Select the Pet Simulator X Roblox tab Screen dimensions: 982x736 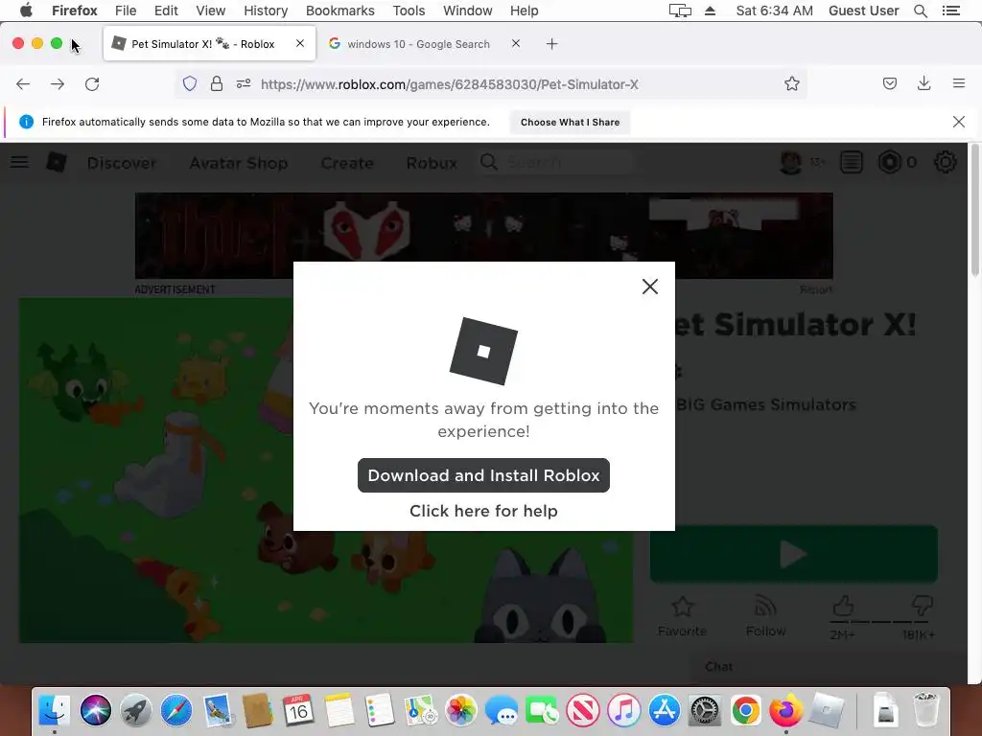(209, 44)
